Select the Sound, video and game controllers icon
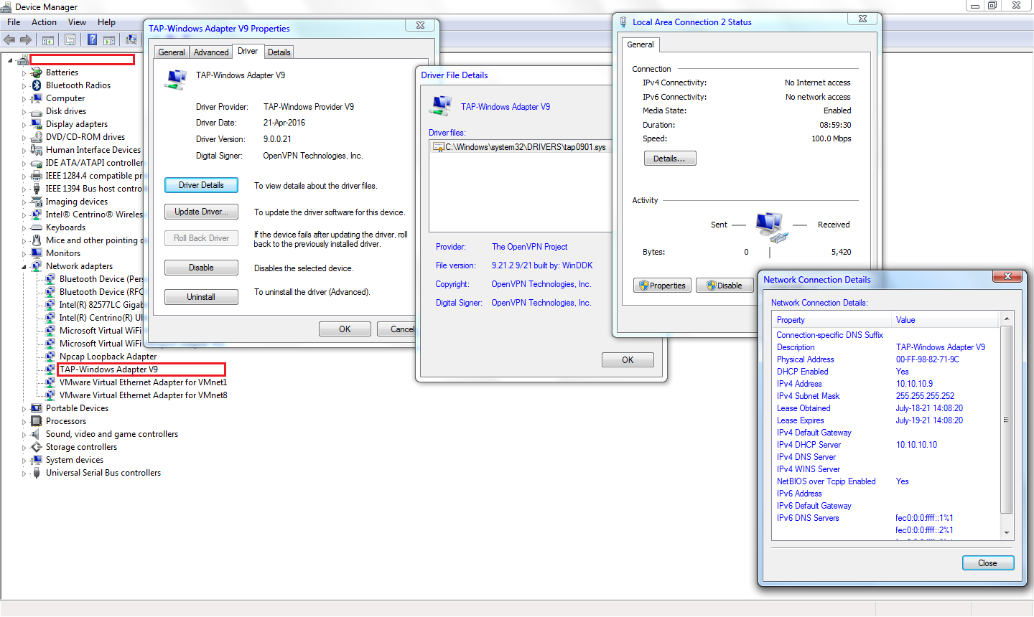1034x617 pixels. pyautogui.click(x=37, y=434)
